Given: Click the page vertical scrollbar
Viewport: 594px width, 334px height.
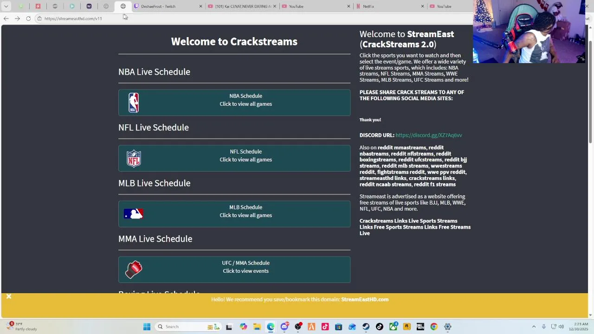Looking at the screenshot, I should pyautogui.click(x=590, y=93).
